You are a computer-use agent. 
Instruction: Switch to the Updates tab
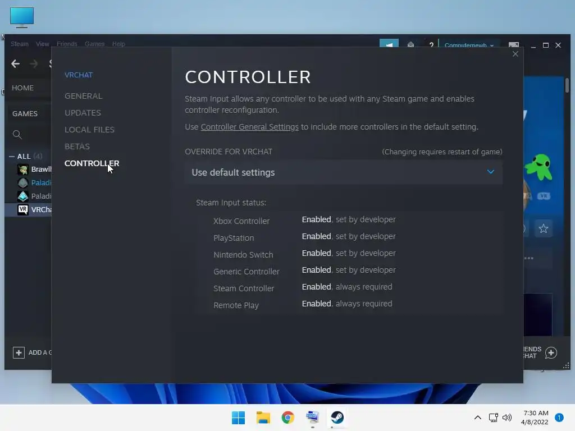coord(83,113)
